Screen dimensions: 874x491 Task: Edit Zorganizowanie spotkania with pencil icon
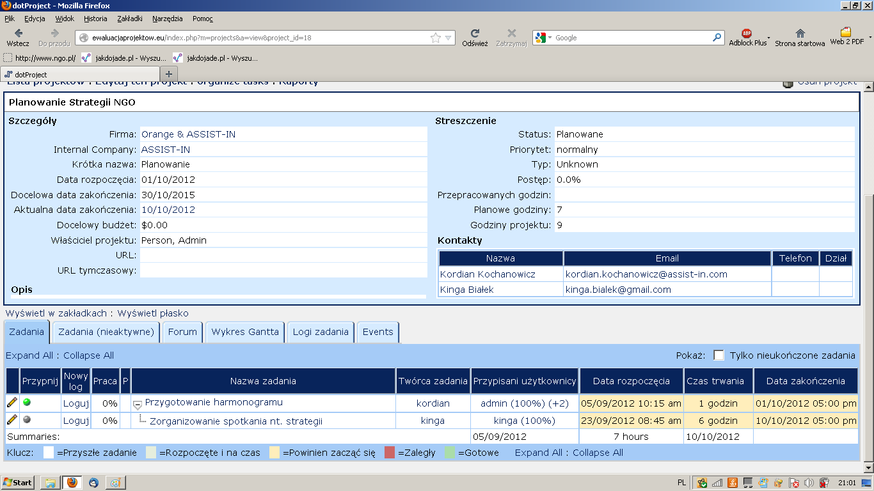(x=12, y=420)
